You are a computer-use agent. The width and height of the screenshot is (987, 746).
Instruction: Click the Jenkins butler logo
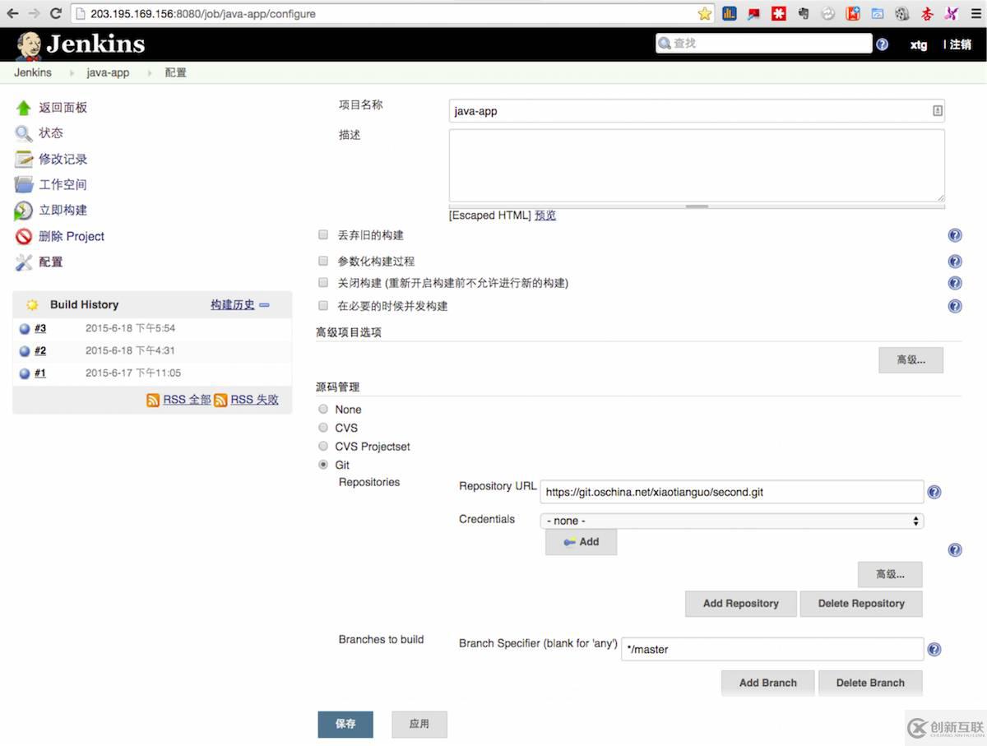point(29,45)
